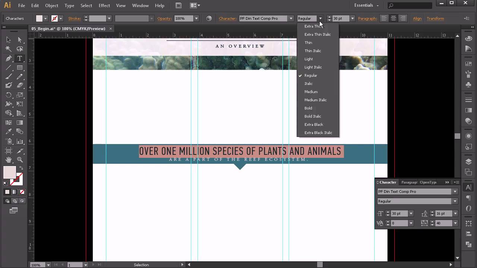The height and width of the screenshot is (268, 477).
Task: Pick the Eyedropper tool
Action: (x=9, y=131)
